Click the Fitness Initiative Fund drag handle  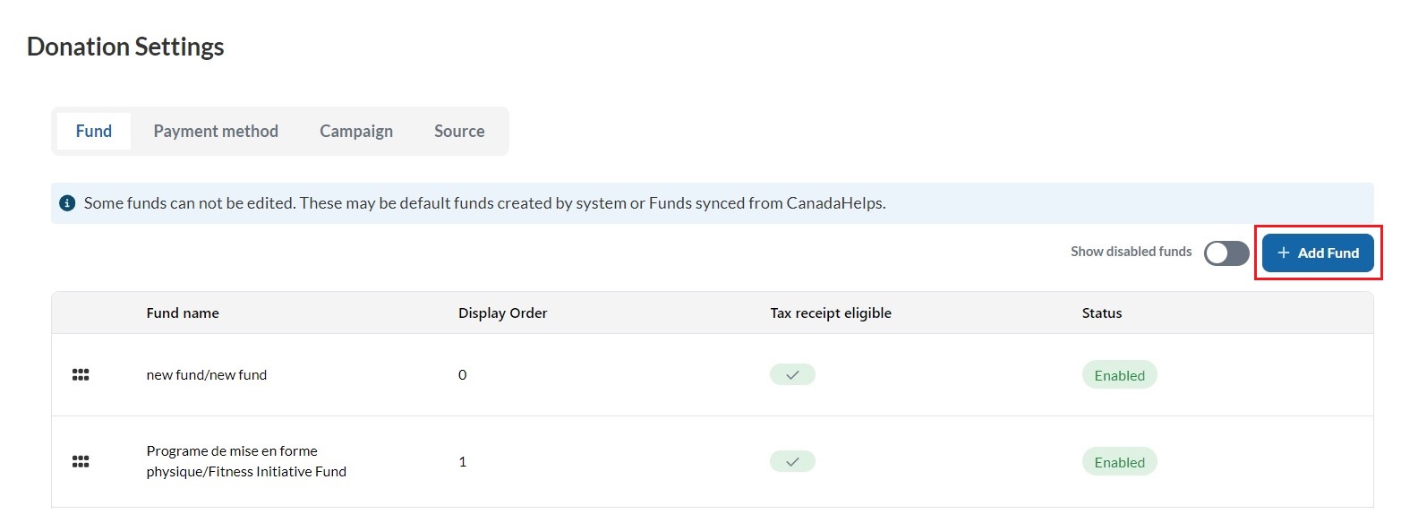81,462
